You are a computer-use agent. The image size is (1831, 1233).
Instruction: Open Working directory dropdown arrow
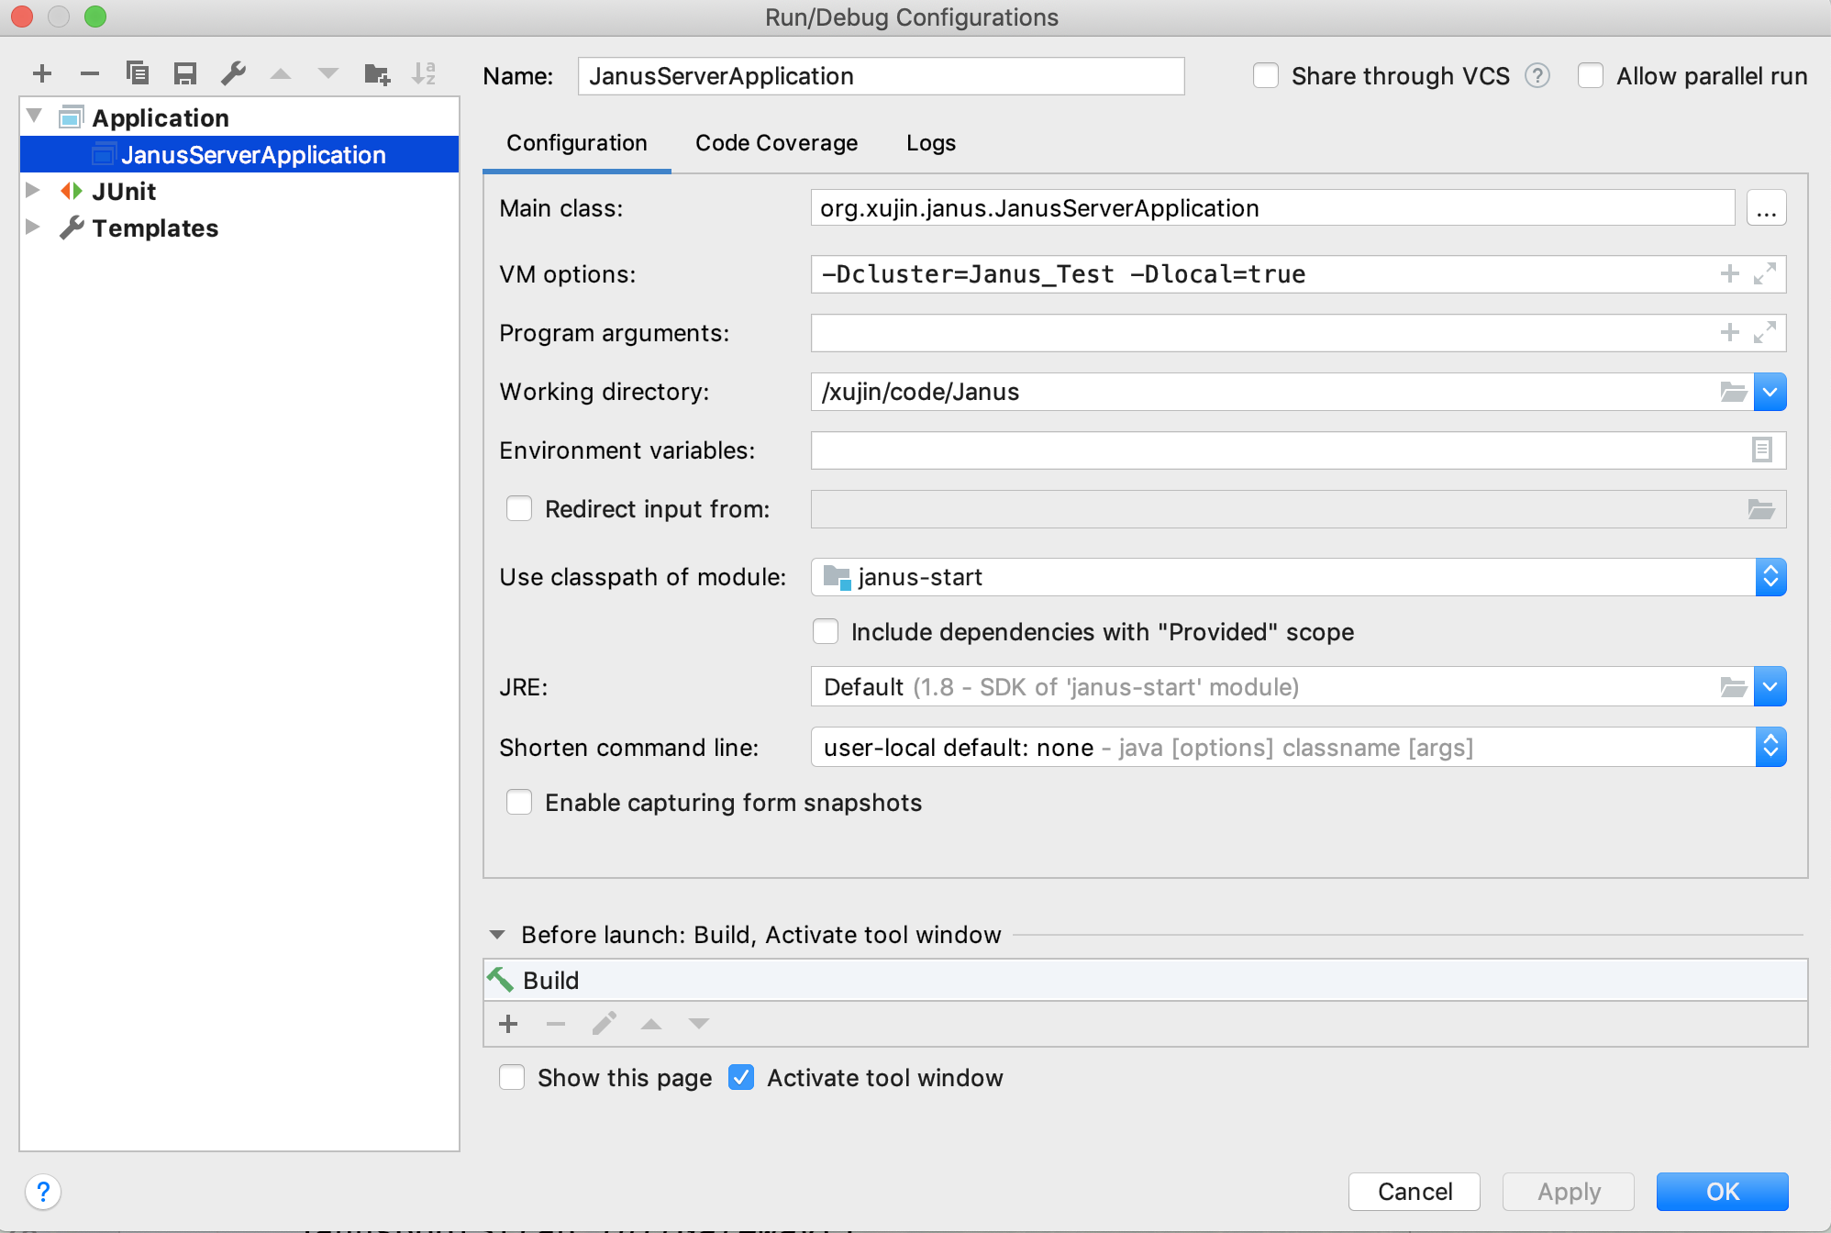(1770, 392)
